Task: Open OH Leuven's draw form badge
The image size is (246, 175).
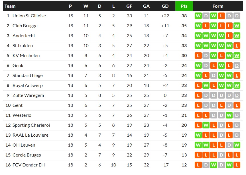Action: pyautogui.click(x=229, y=145)
